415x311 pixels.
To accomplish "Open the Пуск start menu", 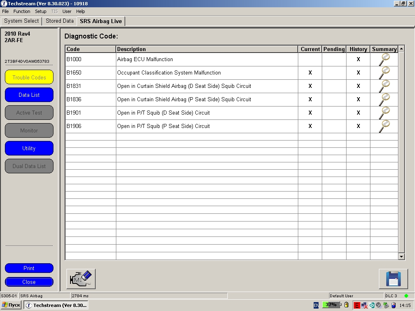I will (x=11, y=305).
